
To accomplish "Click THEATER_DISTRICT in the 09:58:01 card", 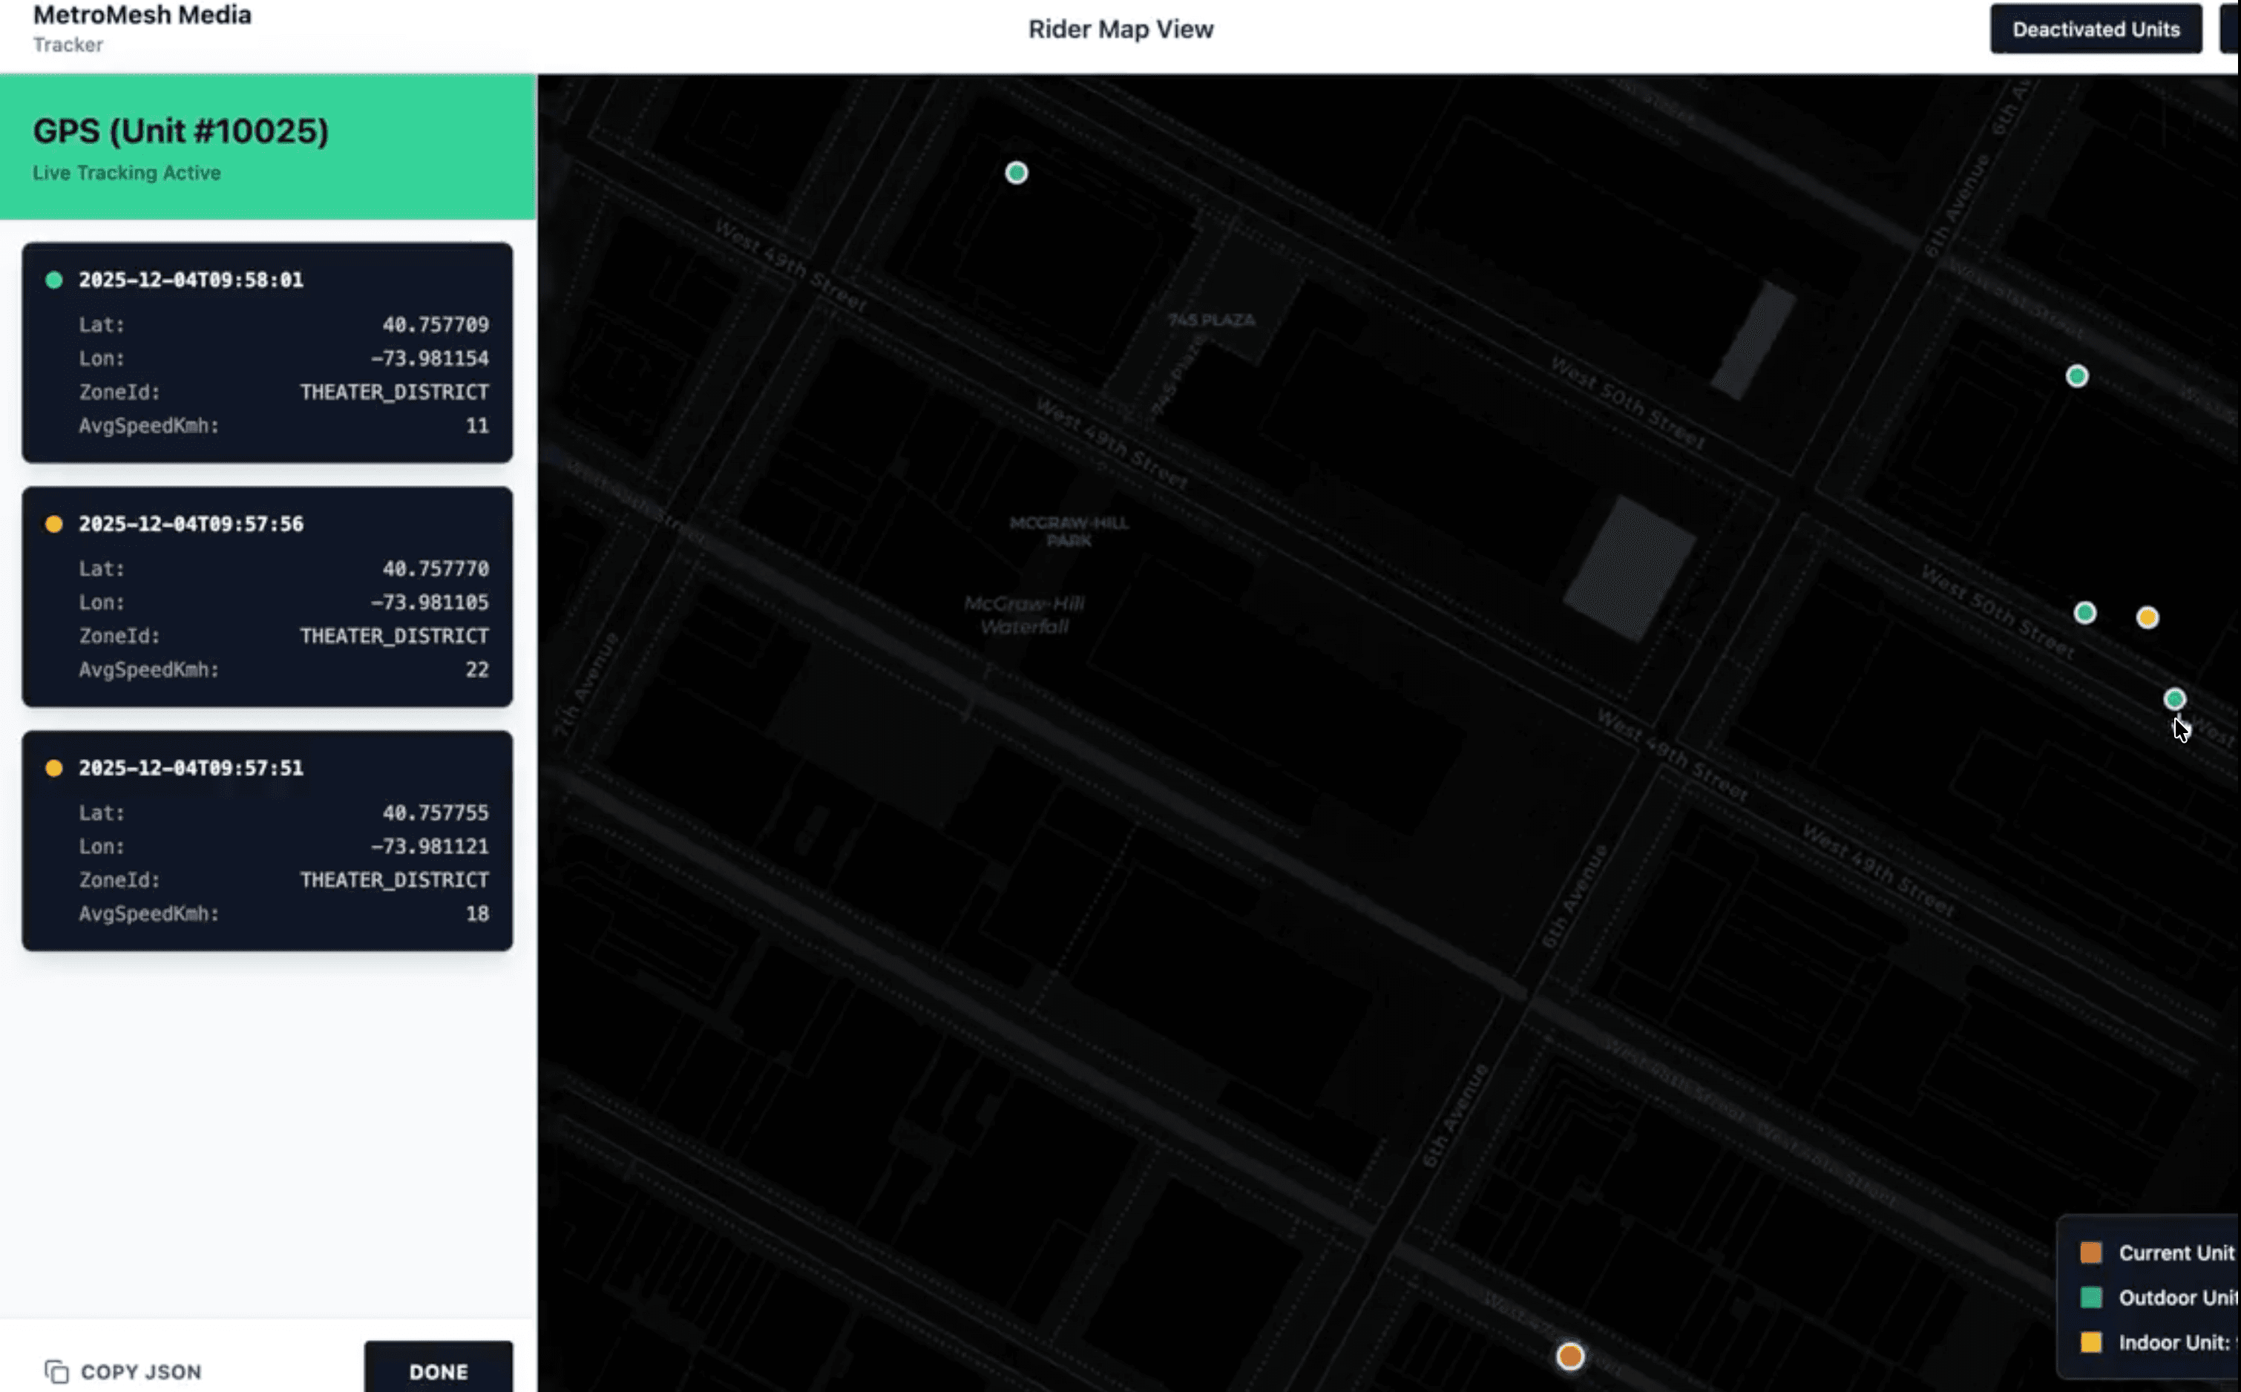I will click(x=394, y=393).
